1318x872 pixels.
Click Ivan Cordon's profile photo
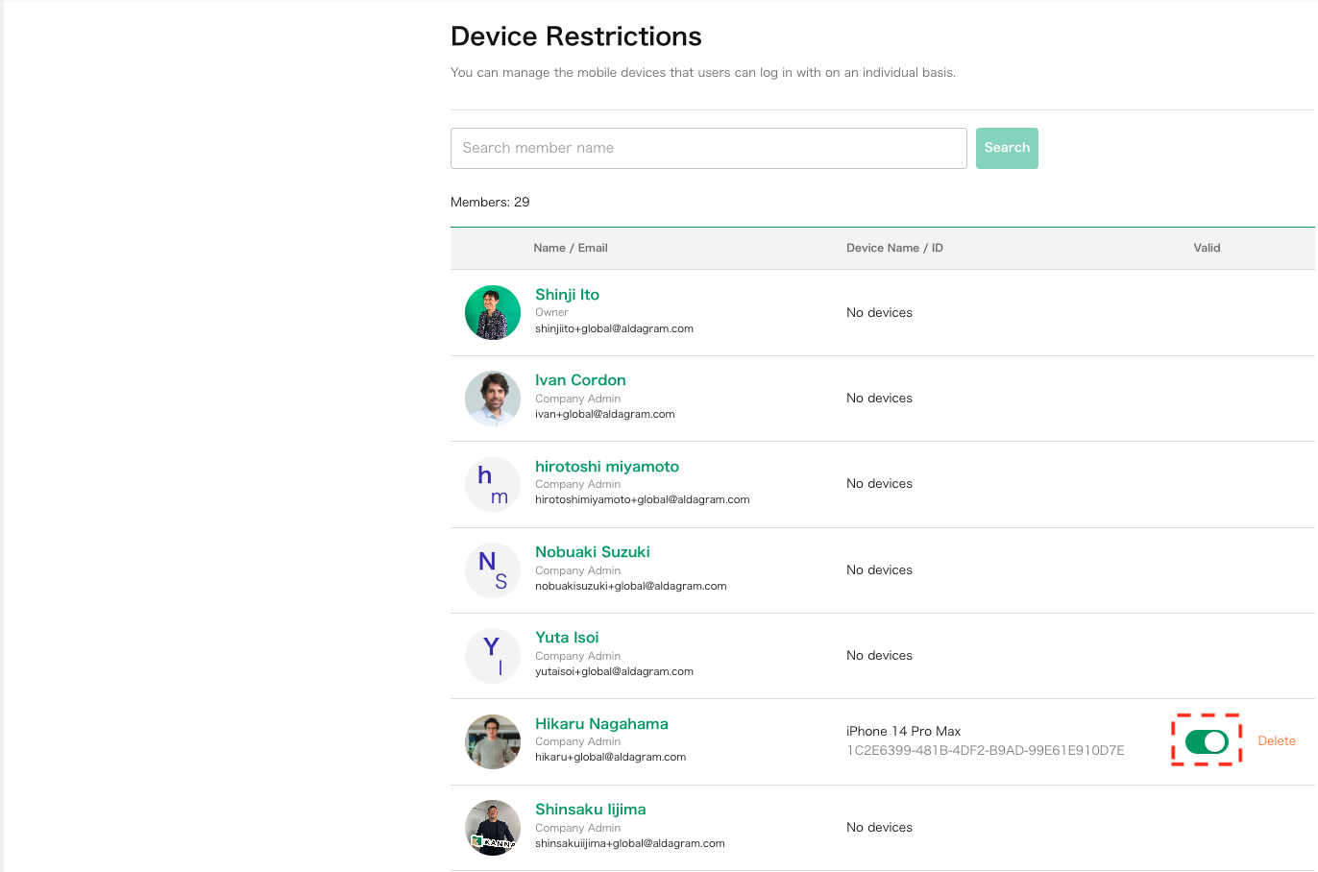pos(492,398)
